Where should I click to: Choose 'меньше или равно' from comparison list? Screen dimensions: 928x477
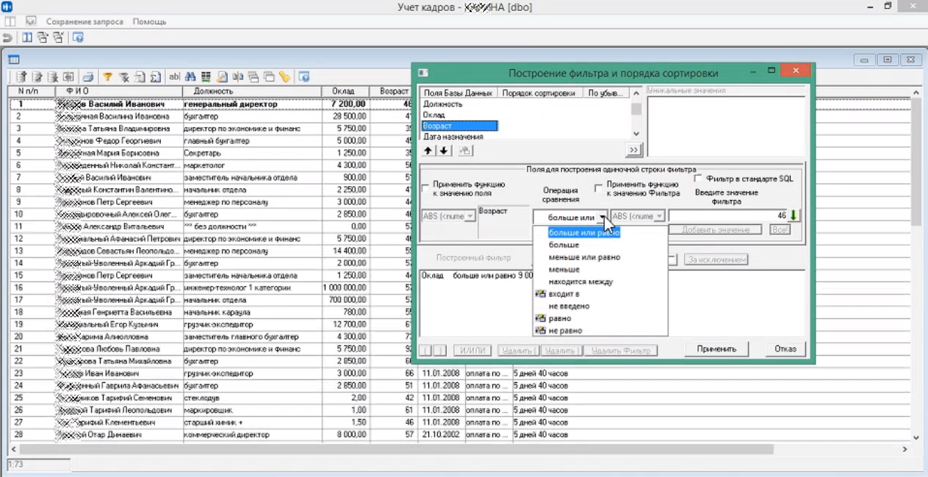click(x=584, y=257)
